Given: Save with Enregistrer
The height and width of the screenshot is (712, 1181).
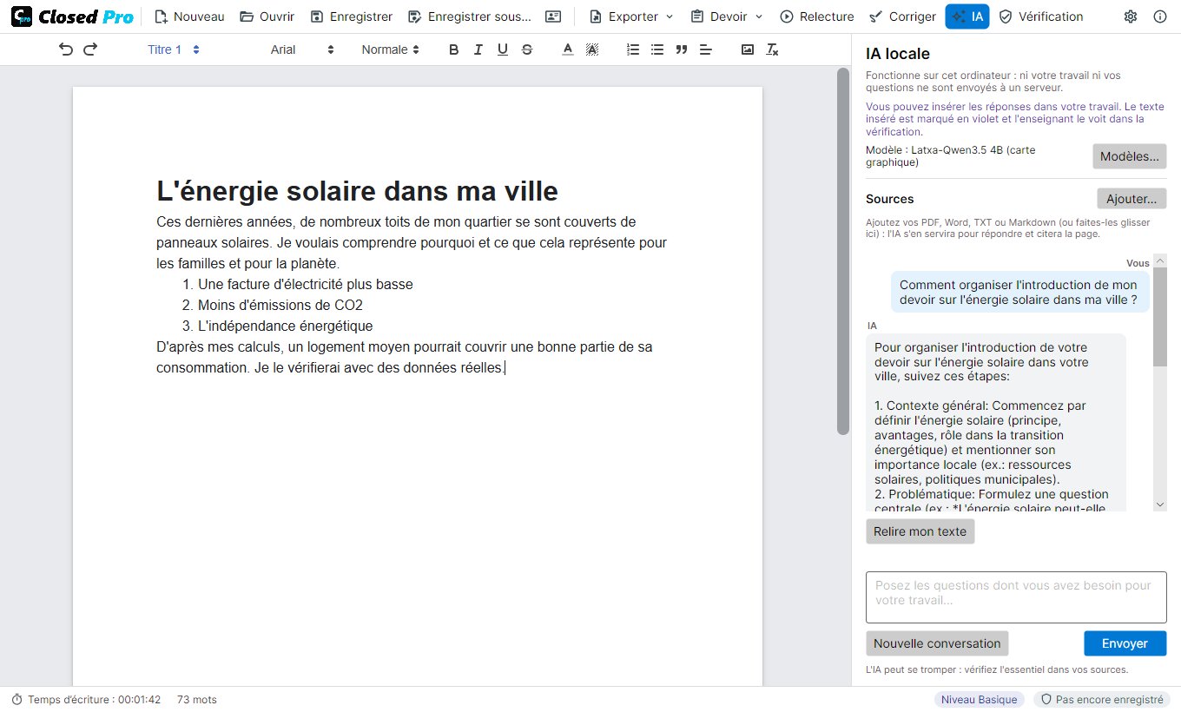Looking at the screenshot, I should click(352, 16).
